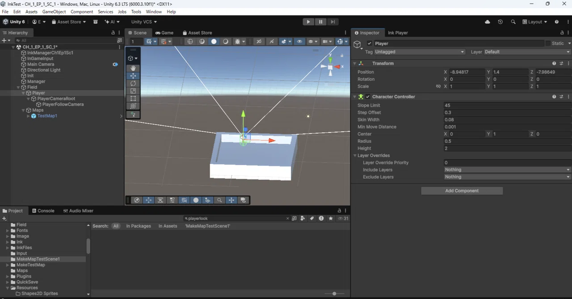
Task: Switch to the Ink Player tab
Action: [398, 33]
